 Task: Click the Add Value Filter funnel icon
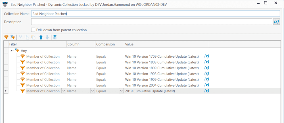tap(6, 37)
